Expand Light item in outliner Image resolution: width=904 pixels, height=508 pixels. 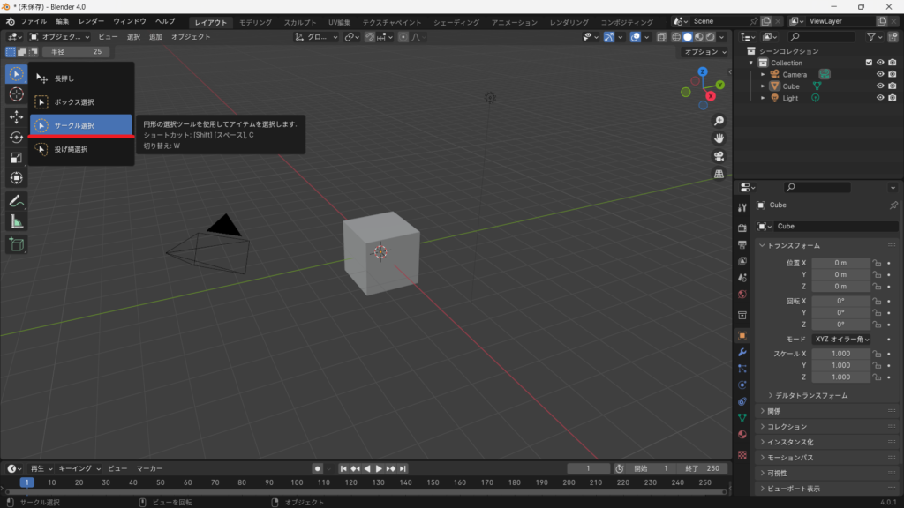(763, 98)
